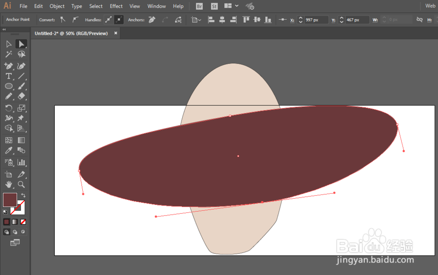Enable Draw Normal mode

7,232
